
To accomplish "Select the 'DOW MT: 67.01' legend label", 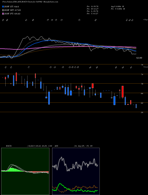I will pyautogui.click(x=13, y=10).
